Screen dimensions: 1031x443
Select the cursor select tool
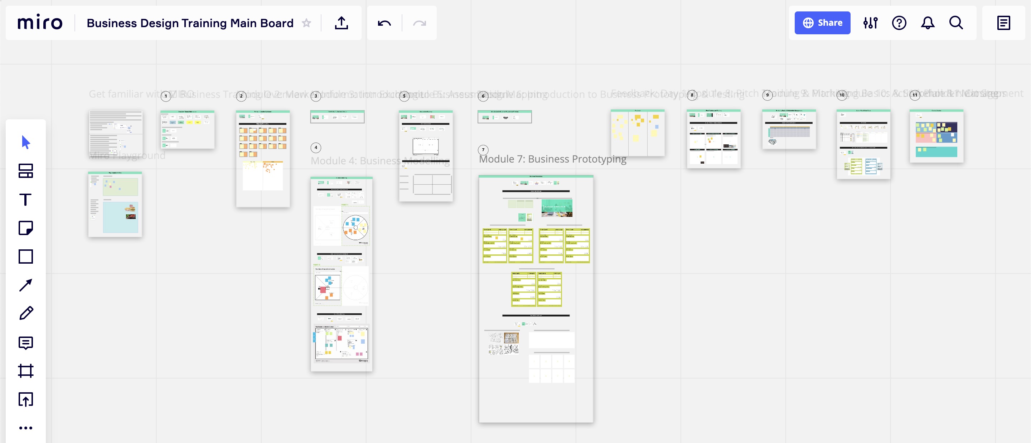coord(26,142)
